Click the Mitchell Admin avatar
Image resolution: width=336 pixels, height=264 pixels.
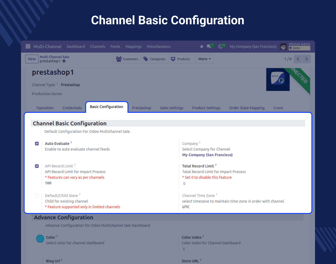coord(283,46)
